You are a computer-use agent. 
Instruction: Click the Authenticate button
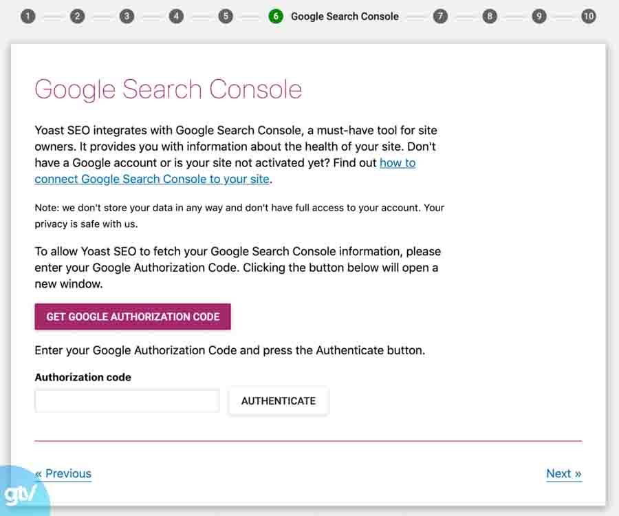pos(278,400)
